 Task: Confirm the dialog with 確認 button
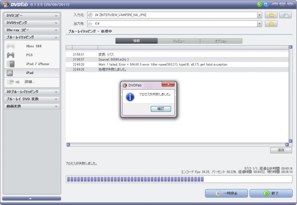click(161, 109)
